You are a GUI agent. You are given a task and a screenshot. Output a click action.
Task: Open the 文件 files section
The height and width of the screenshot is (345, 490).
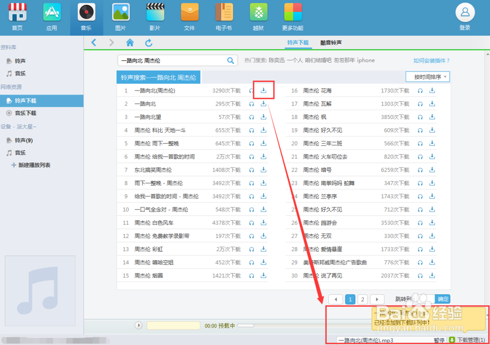pyautogui.click(x=189, y=17)
